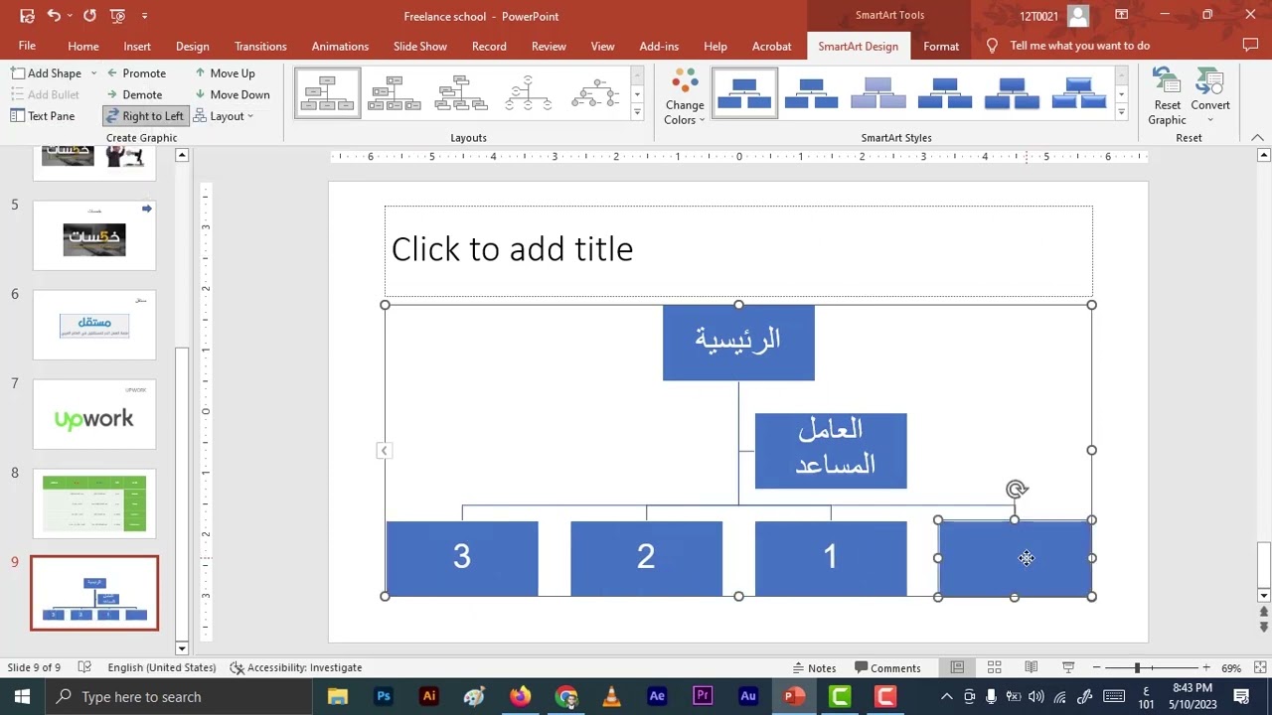Open comments pane icon in ribbon corner

click(1250, 46)
